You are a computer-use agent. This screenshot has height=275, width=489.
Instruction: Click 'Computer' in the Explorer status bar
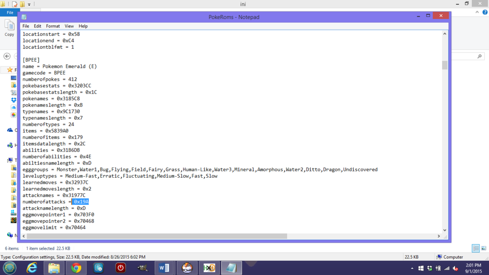point(450,257)
